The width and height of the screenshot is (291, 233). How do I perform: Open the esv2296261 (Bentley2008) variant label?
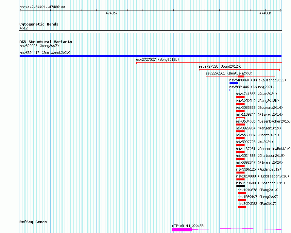[x=229, y=73]
